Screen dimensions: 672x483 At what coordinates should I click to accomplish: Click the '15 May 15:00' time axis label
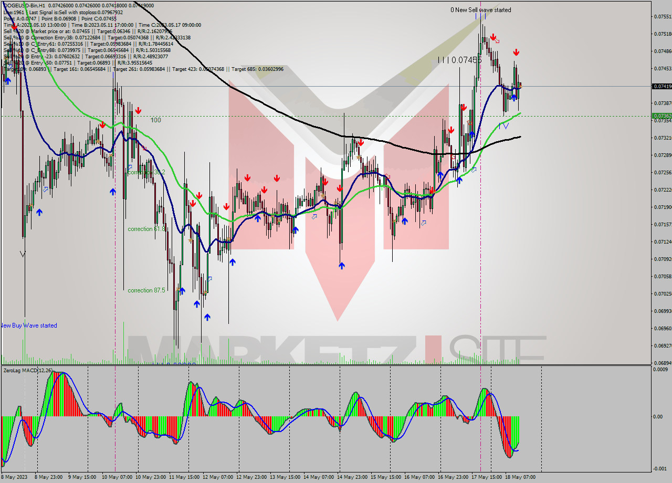pos(386,477)
